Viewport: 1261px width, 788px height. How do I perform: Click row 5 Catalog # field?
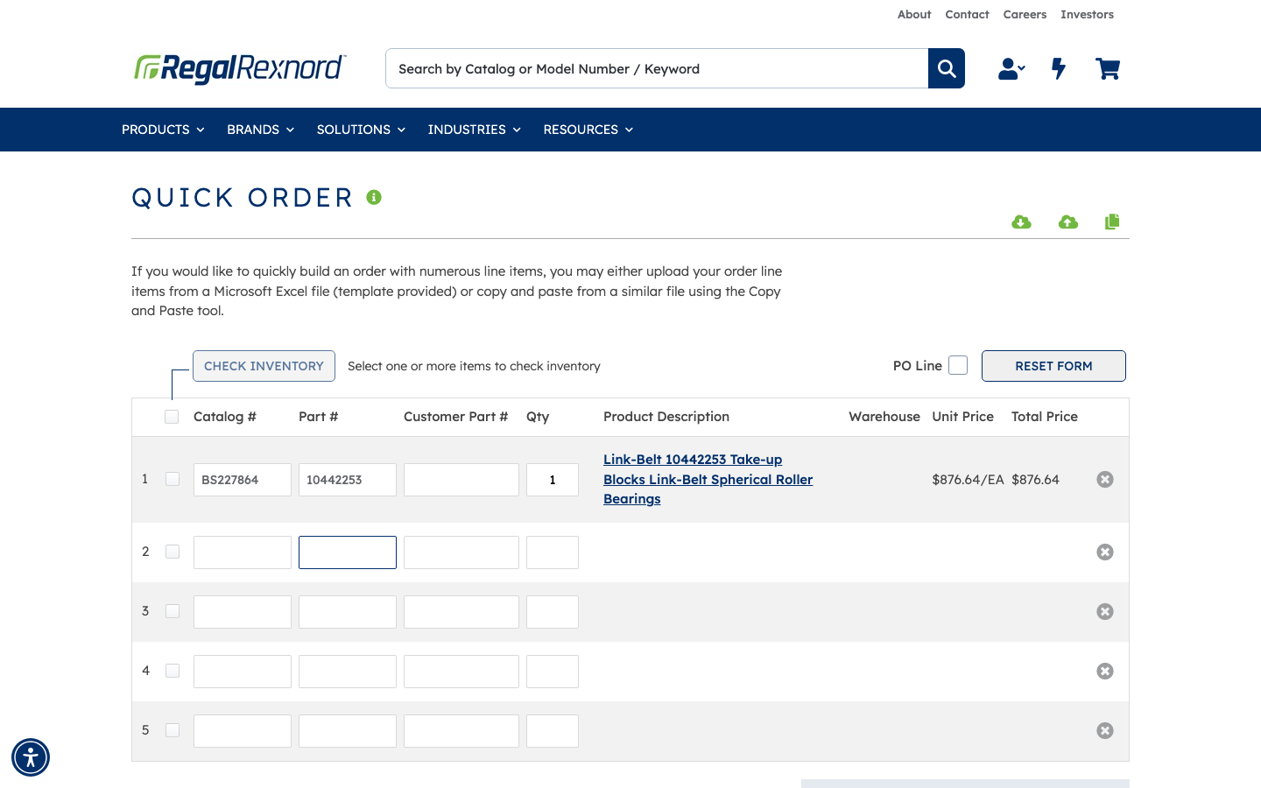[243, 731]
